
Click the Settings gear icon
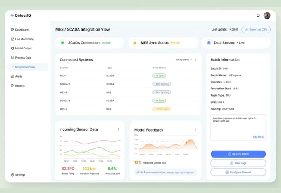pyautogui.click(x=12, y=174)
